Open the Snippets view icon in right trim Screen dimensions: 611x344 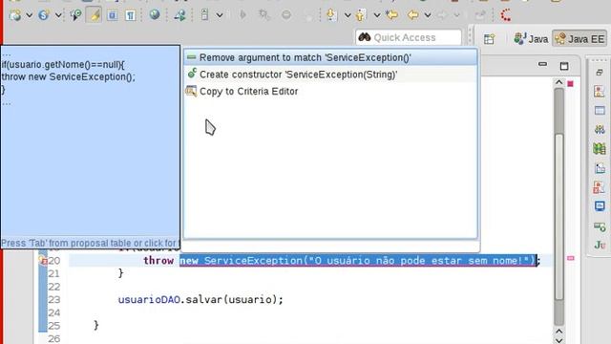tap(600, 168)
